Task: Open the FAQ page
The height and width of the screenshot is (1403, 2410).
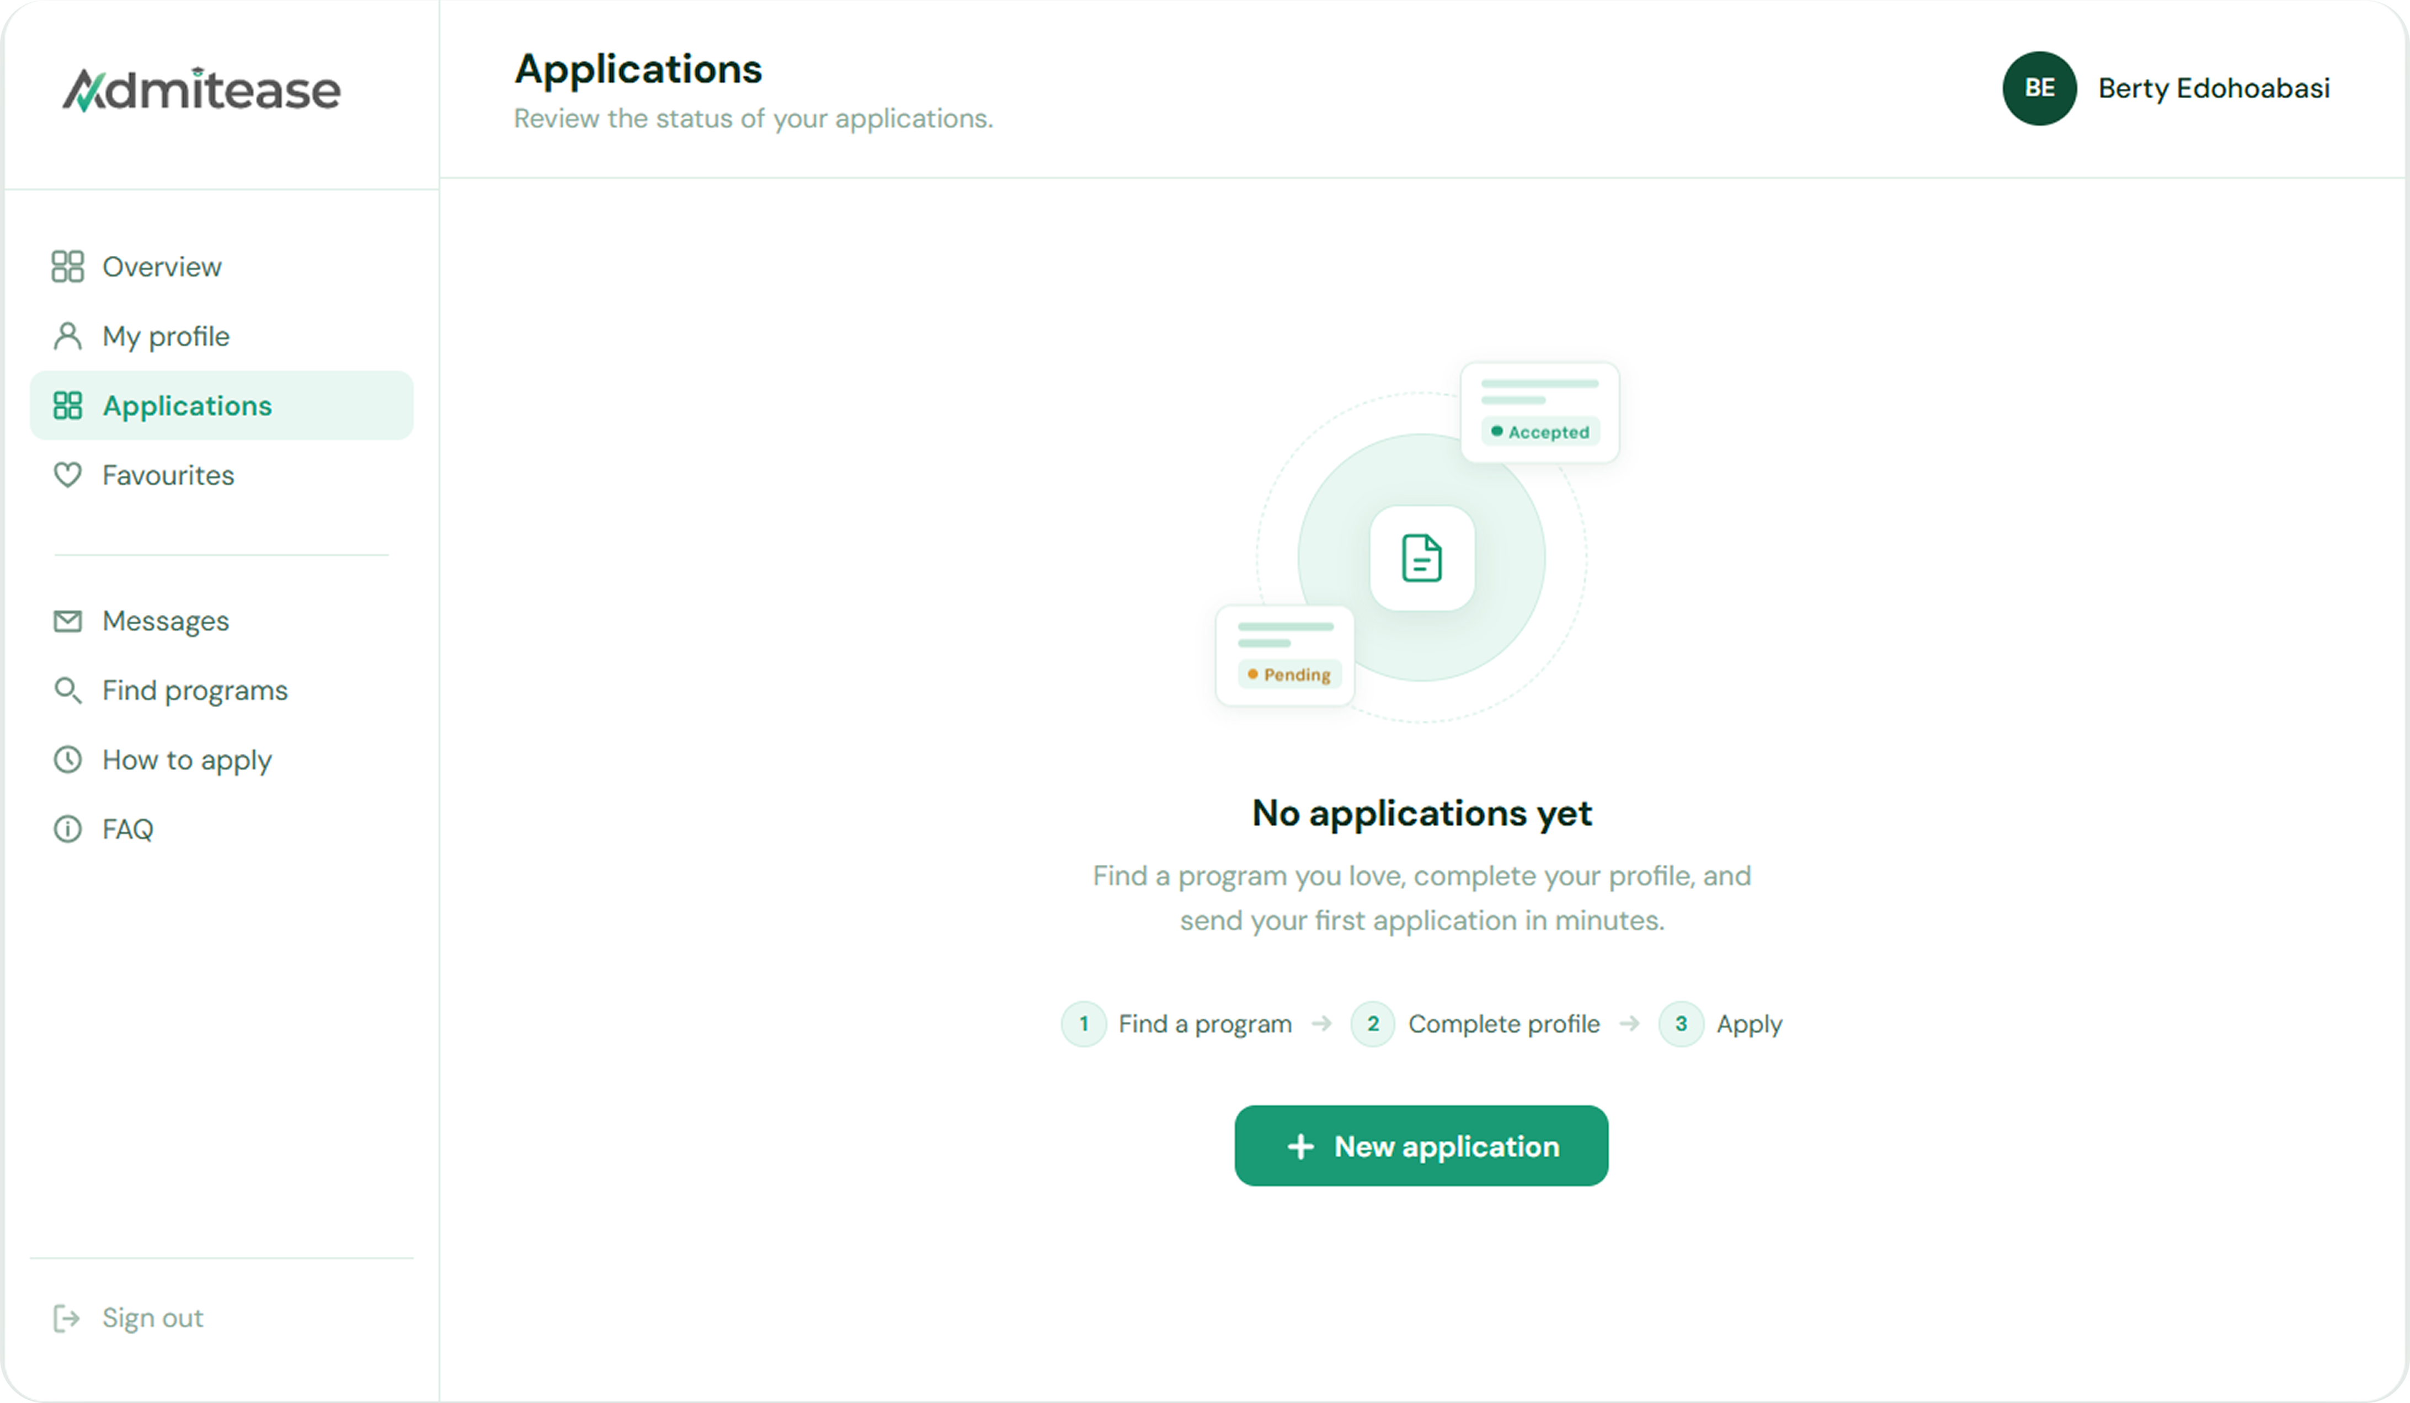Action: click(222, 828)
